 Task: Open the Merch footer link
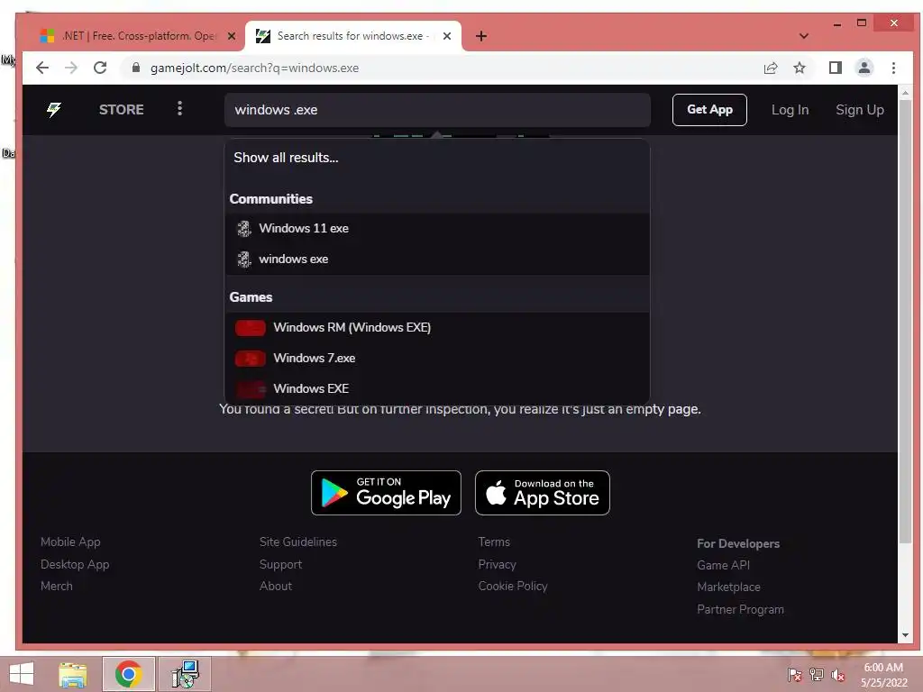tap(57, 586)
